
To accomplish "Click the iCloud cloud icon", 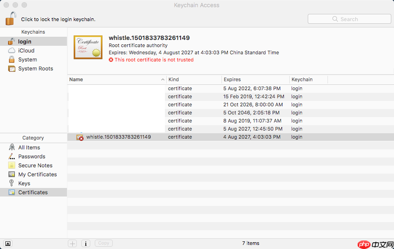I will pos(12,50).
